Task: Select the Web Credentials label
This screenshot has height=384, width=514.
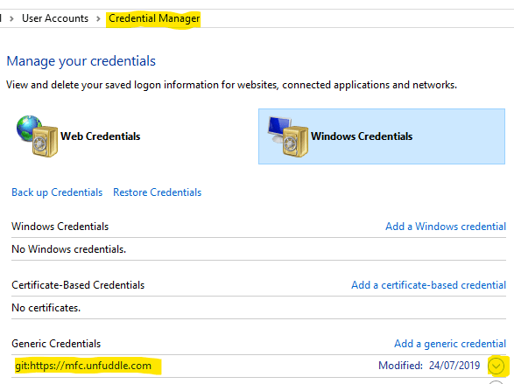Action: click(x=101, y=136)
